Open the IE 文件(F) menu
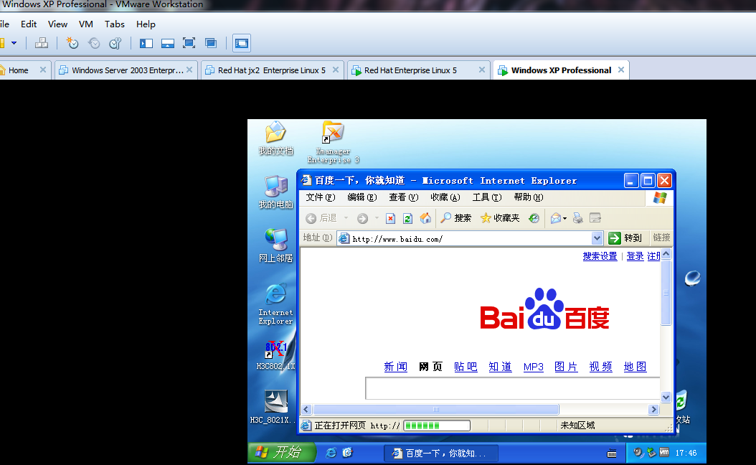The image size is (756, 465). (320, 197)
